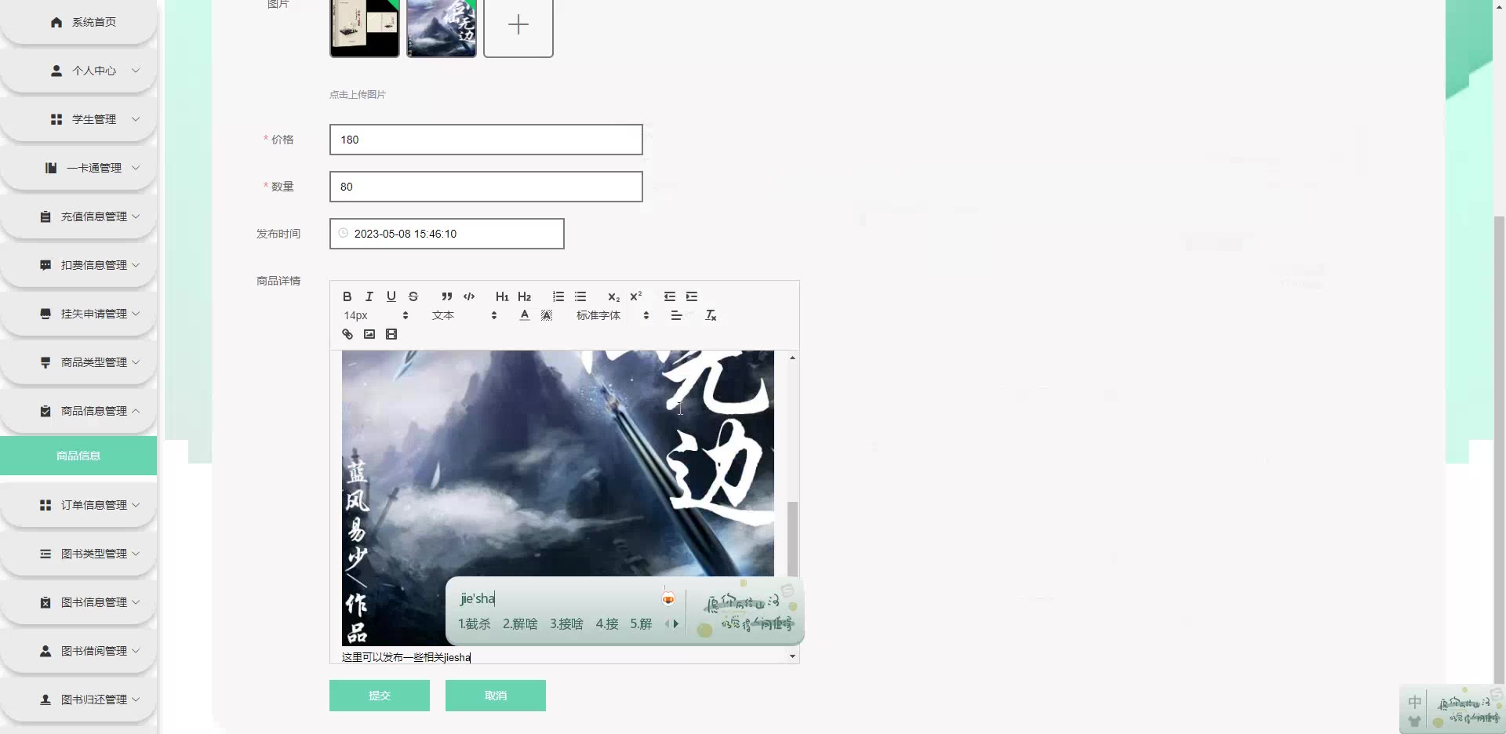
Task: Apply superscript formatting
Action: [x=636, y=296]
